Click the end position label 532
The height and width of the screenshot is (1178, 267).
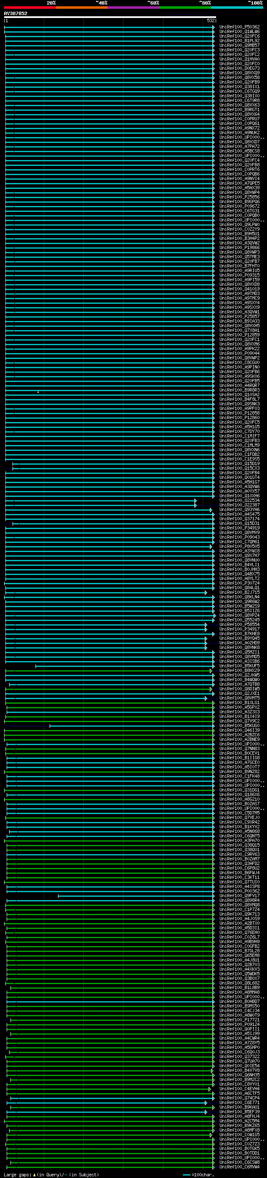point(211,20)
